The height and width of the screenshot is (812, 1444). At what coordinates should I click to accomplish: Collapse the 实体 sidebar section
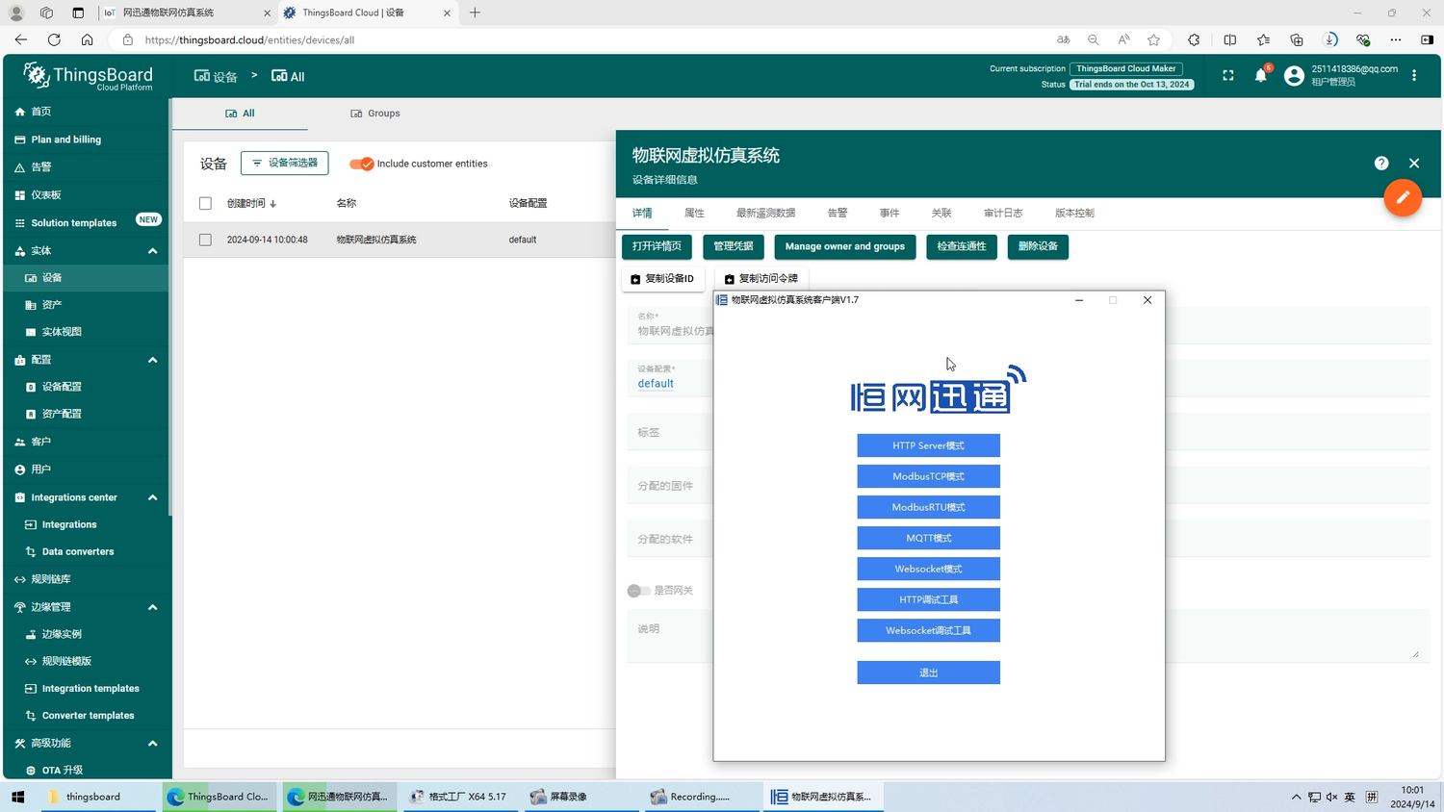(152, 251)
